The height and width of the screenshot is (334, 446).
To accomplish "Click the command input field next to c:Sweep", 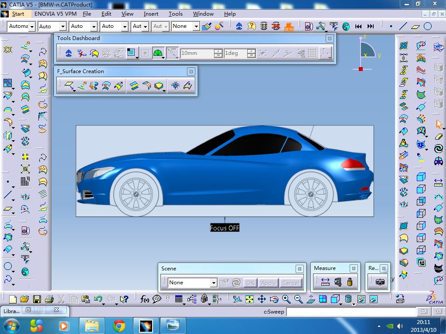I will pyautogui.click(x=351, y=312).
